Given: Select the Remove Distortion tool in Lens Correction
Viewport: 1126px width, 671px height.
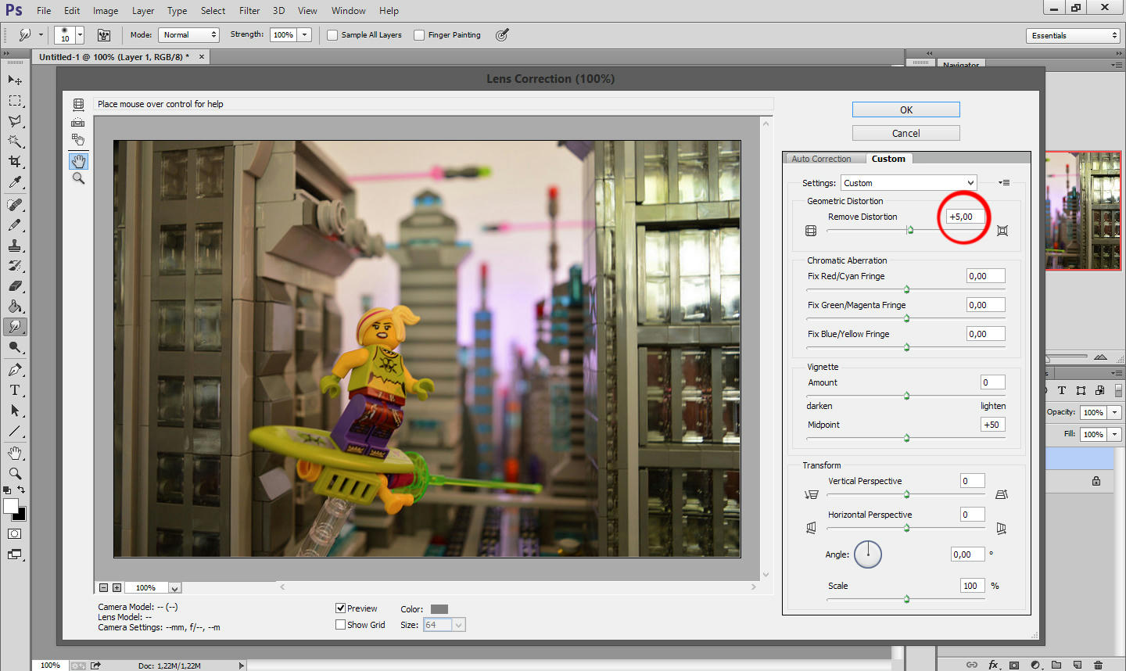Looking at the screenshot, I should click(78, 104).
